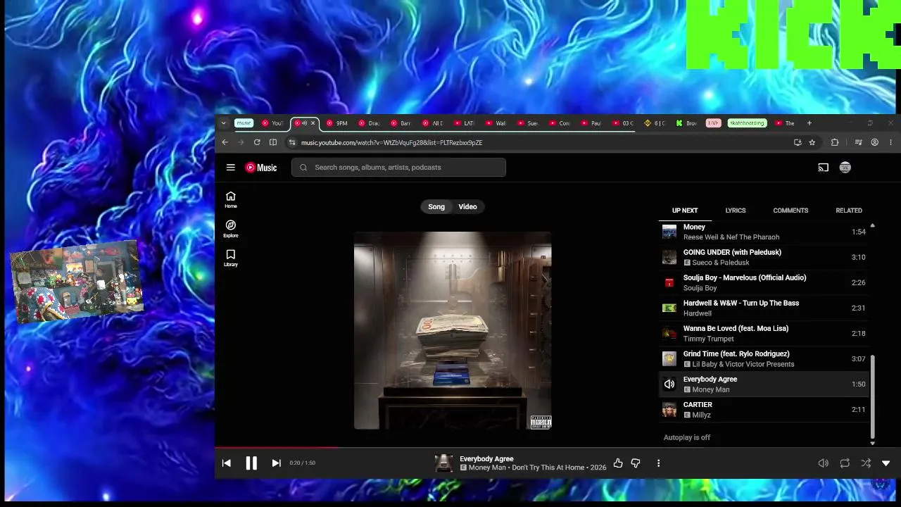Open the browser extensions puzzle icon
The height and width of the screenshot is (507, 901).
(835, 142)
